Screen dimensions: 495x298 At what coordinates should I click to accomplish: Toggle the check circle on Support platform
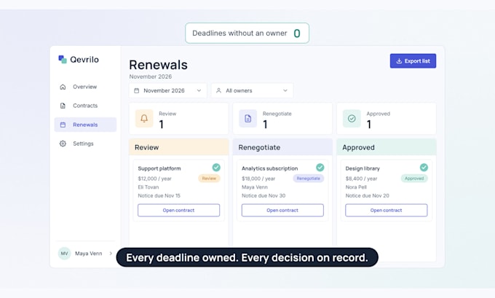216,168
